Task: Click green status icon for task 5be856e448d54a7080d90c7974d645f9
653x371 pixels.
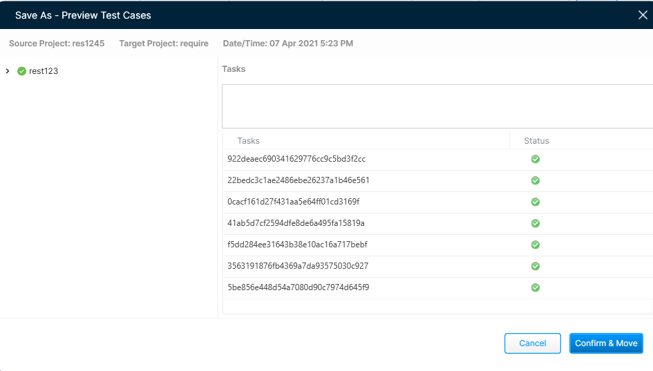Action: click(535, 287)
